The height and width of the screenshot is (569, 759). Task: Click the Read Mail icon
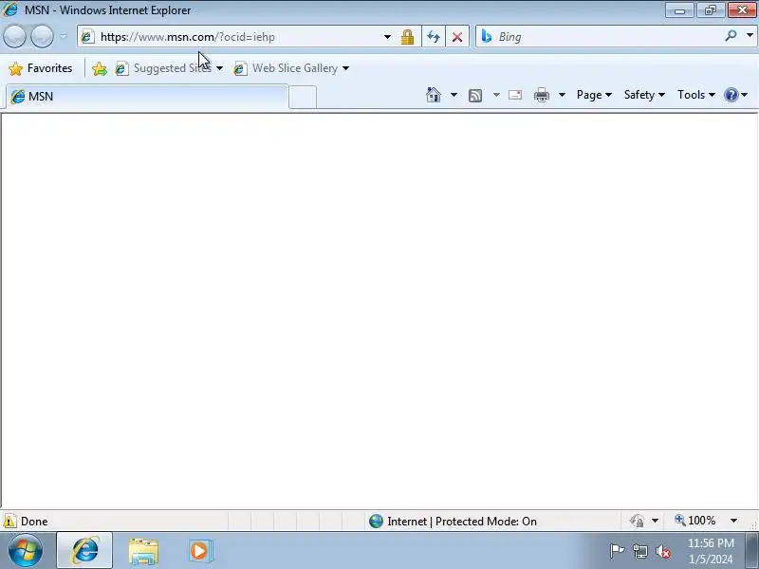click(x=515, y=95)
